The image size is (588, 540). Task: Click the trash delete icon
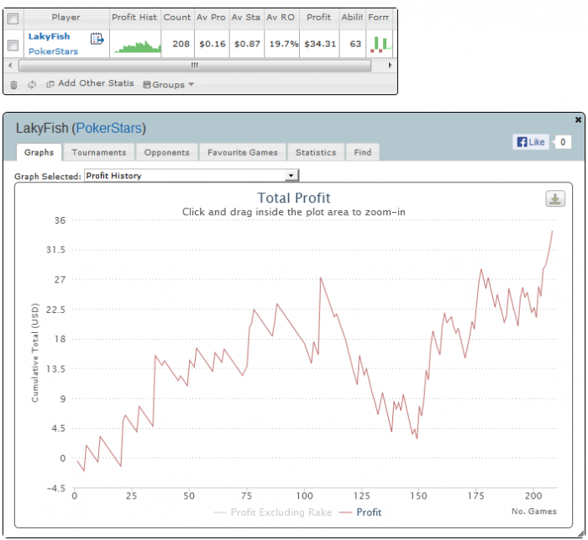pyautogui.click(x=13, y=85)
